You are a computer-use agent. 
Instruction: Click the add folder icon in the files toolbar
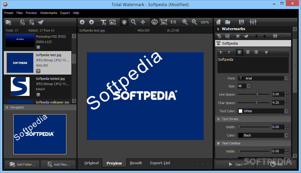click(x=8, y=22)
